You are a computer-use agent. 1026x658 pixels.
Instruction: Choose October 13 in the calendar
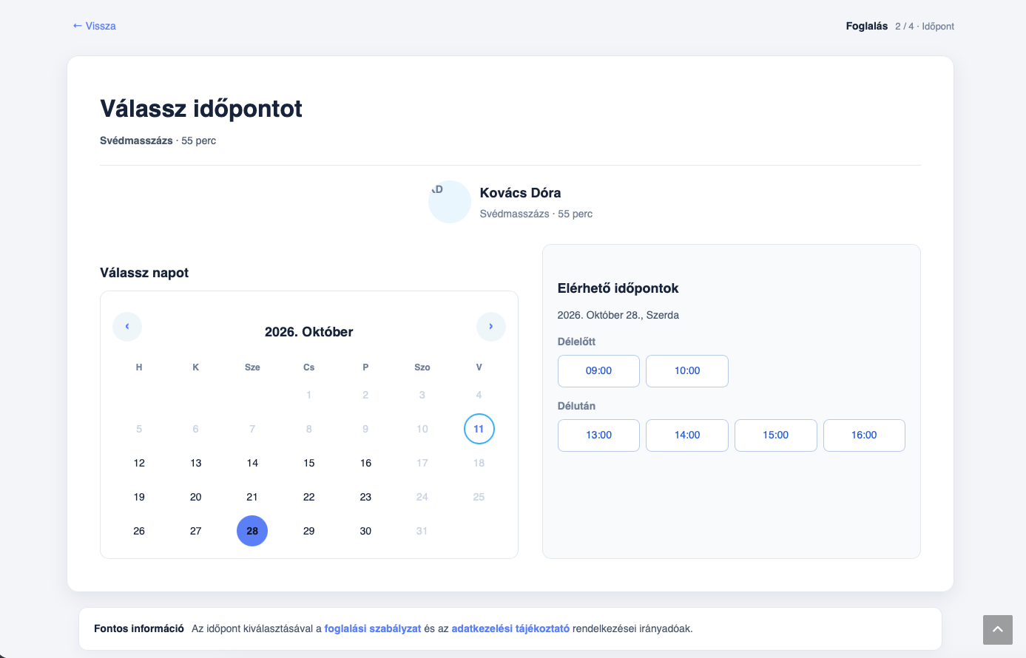[x=196, y=463]
